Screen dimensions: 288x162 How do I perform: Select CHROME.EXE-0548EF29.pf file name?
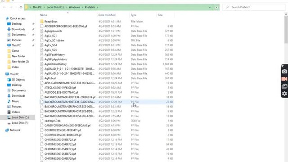(60, 158)
